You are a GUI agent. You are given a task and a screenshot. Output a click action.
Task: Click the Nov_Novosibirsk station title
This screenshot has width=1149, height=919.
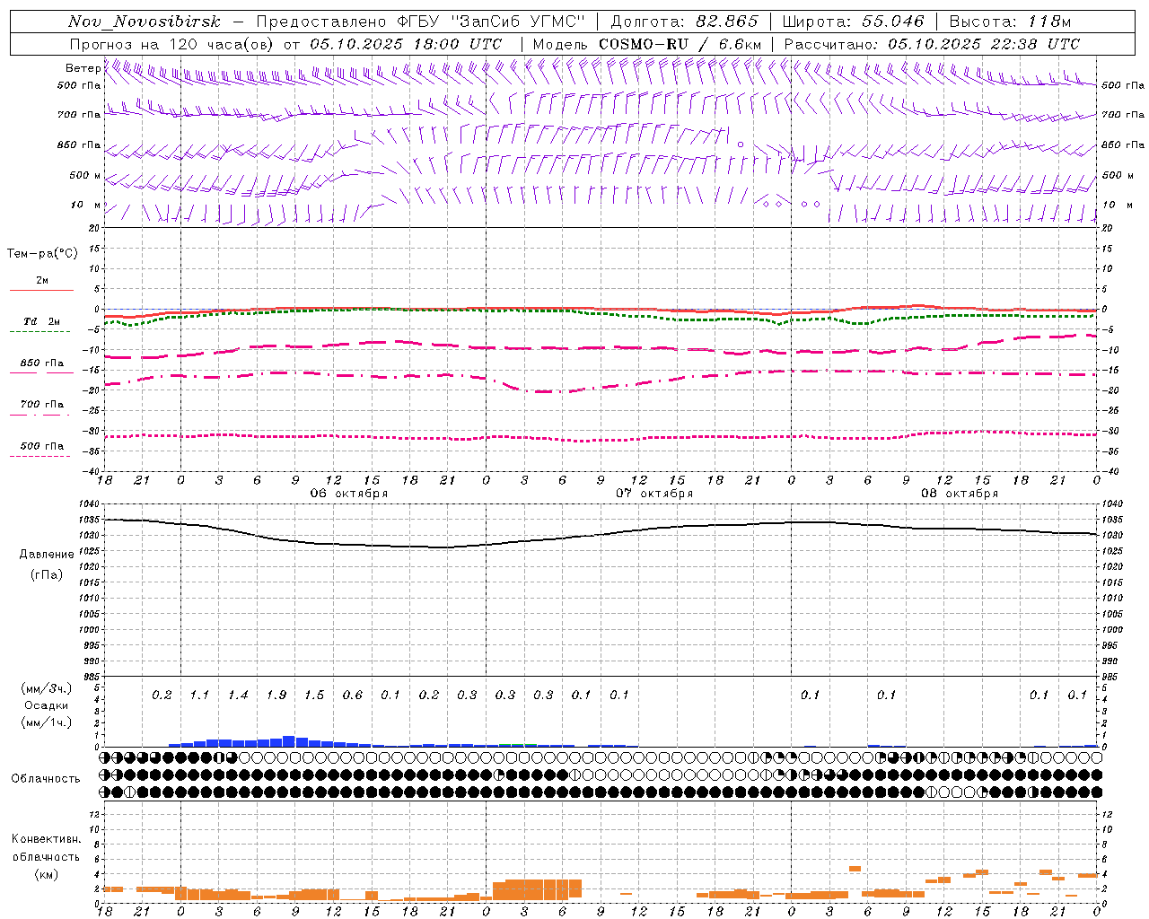145,22
